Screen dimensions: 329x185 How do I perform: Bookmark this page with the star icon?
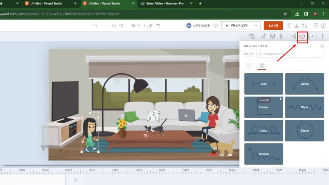pyautogui.click(x=285, y=14)
